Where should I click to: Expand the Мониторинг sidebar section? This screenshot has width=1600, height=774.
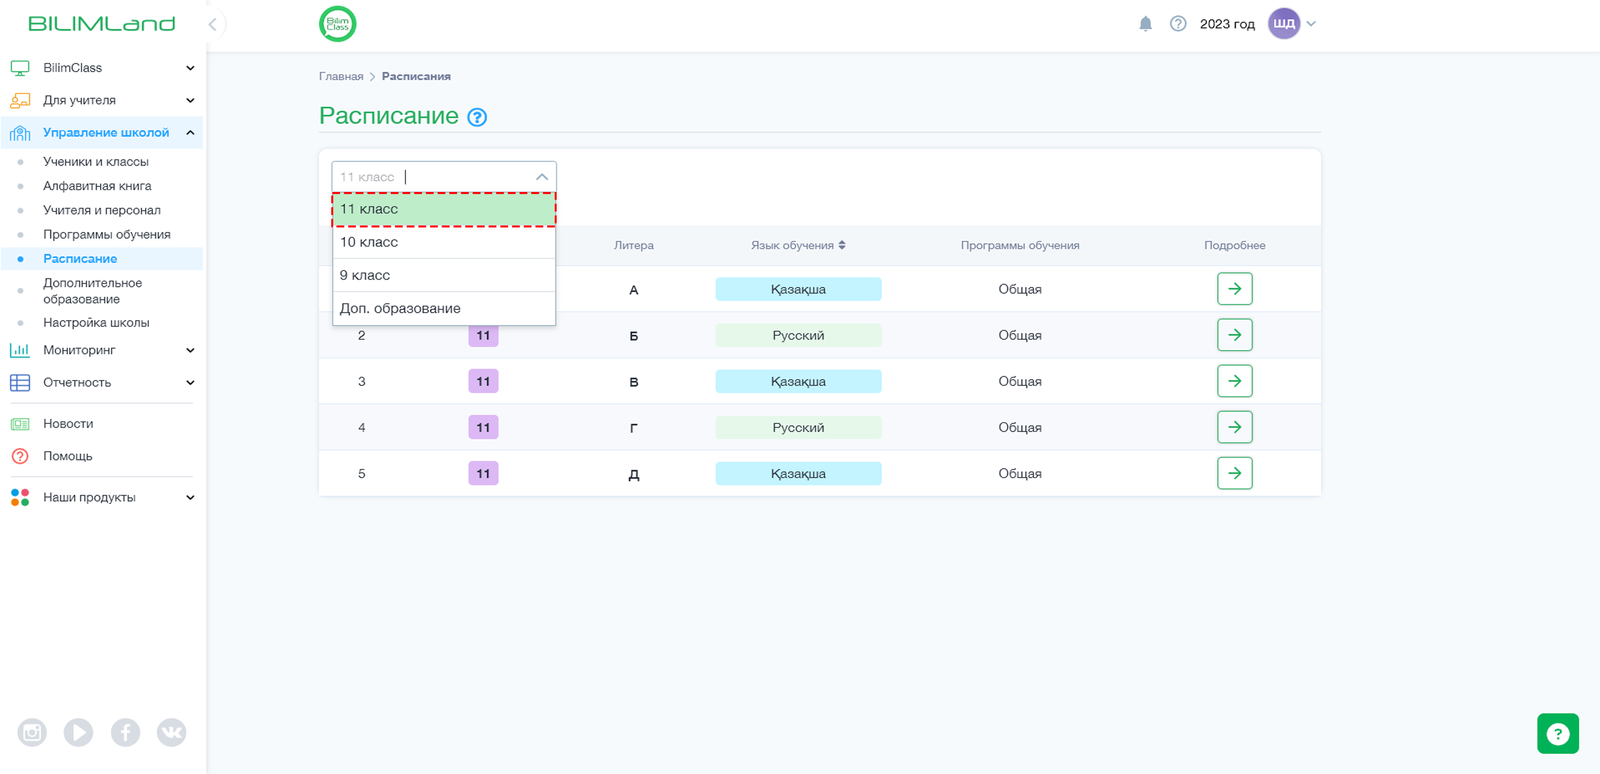tap(102, 350)
